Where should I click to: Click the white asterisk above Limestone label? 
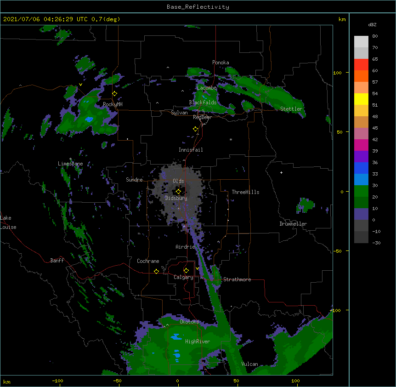pos(71,159)
